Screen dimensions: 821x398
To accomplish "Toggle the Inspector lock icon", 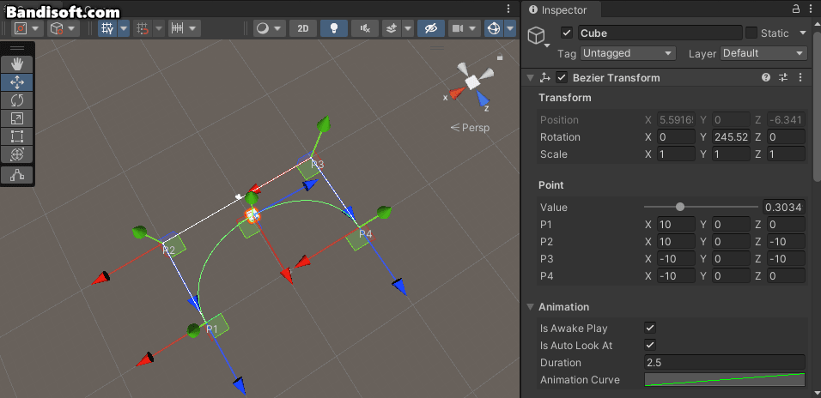I will 795,9.
